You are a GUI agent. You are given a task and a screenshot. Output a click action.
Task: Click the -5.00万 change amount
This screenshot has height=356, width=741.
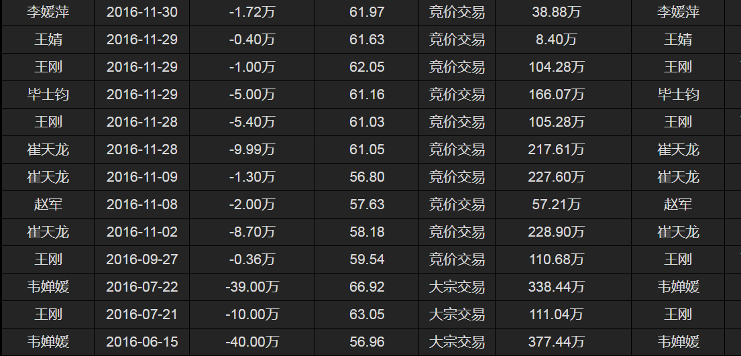(x=252, y=95)
